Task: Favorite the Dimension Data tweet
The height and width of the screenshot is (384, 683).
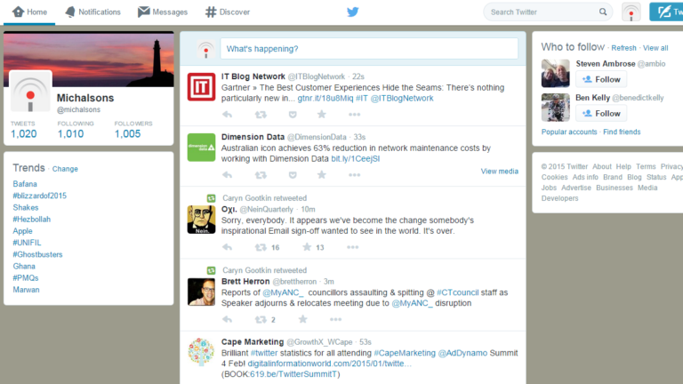Action: point(321,174)
